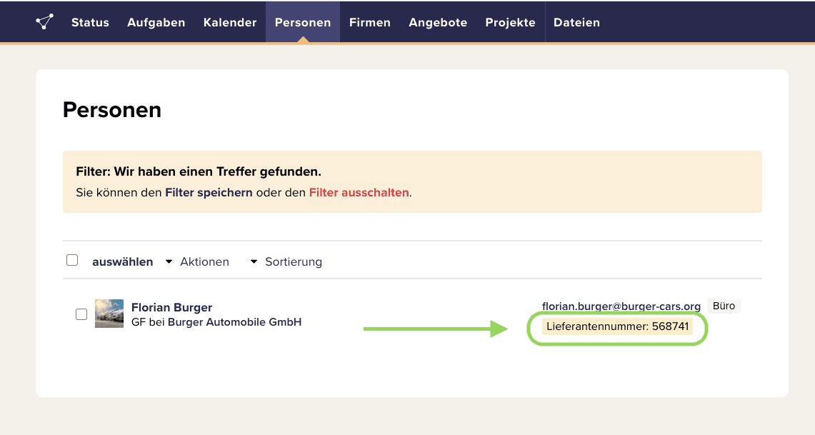Switch to the Dateien tab

[576, 22]
